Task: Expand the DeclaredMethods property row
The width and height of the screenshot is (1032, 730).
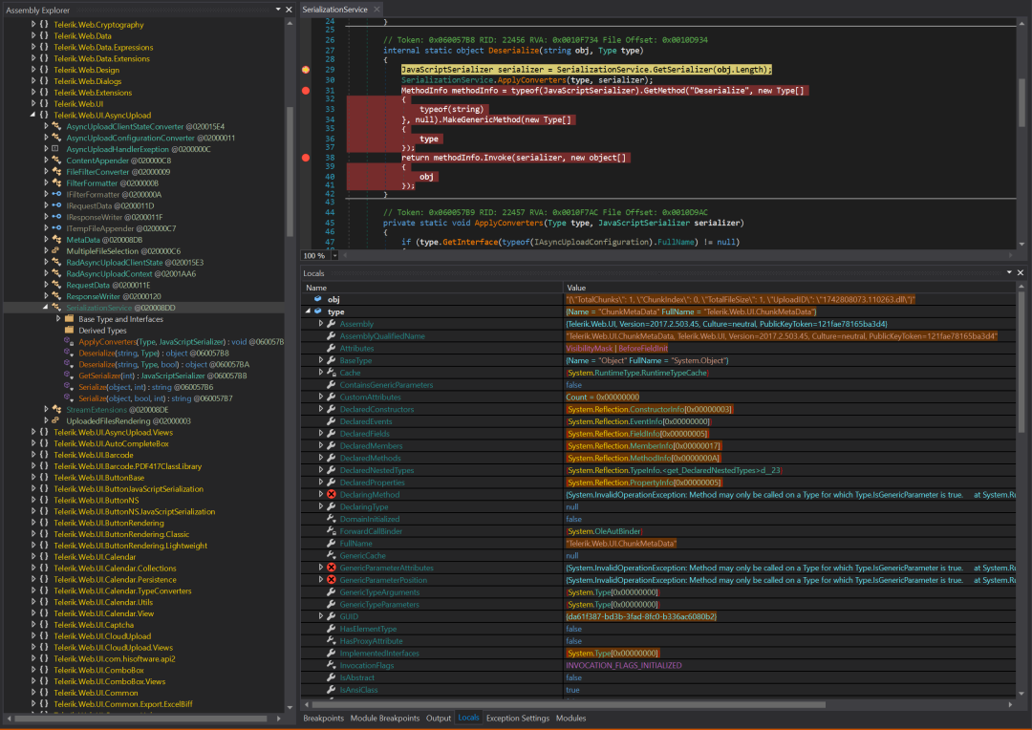Action: (321, 458)
